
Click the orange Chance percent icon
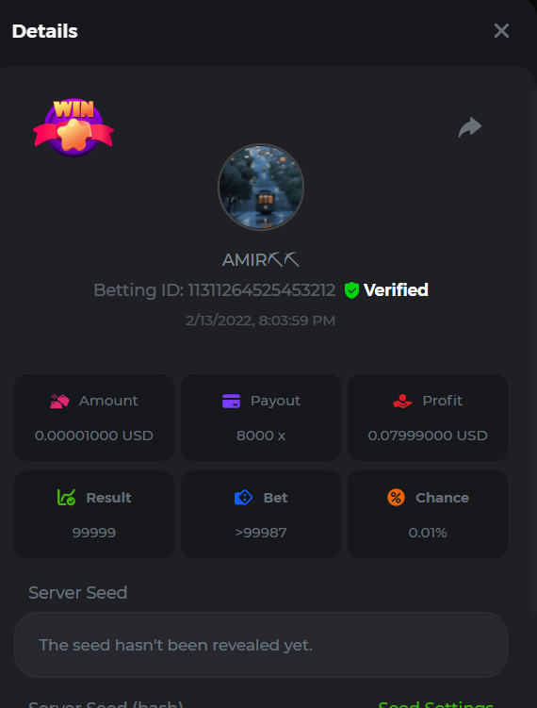point(397,498)
